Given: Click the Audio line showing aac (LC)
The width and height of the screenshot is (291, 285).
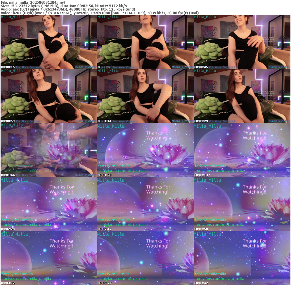Looking at the screenshot, I should pos(68,9).
